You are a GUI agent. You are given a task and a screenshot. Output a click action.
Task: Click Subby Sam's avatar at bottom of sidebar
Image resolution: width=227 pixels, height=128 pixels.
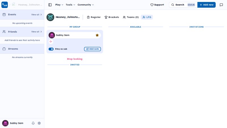5,123
